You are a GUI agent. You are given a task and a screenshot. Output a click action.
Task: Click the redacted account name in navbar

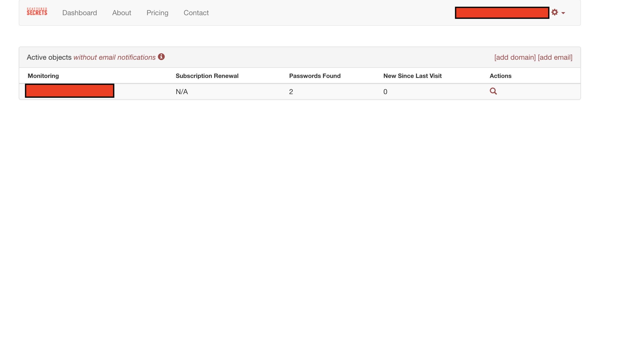[x=502, y=13]
